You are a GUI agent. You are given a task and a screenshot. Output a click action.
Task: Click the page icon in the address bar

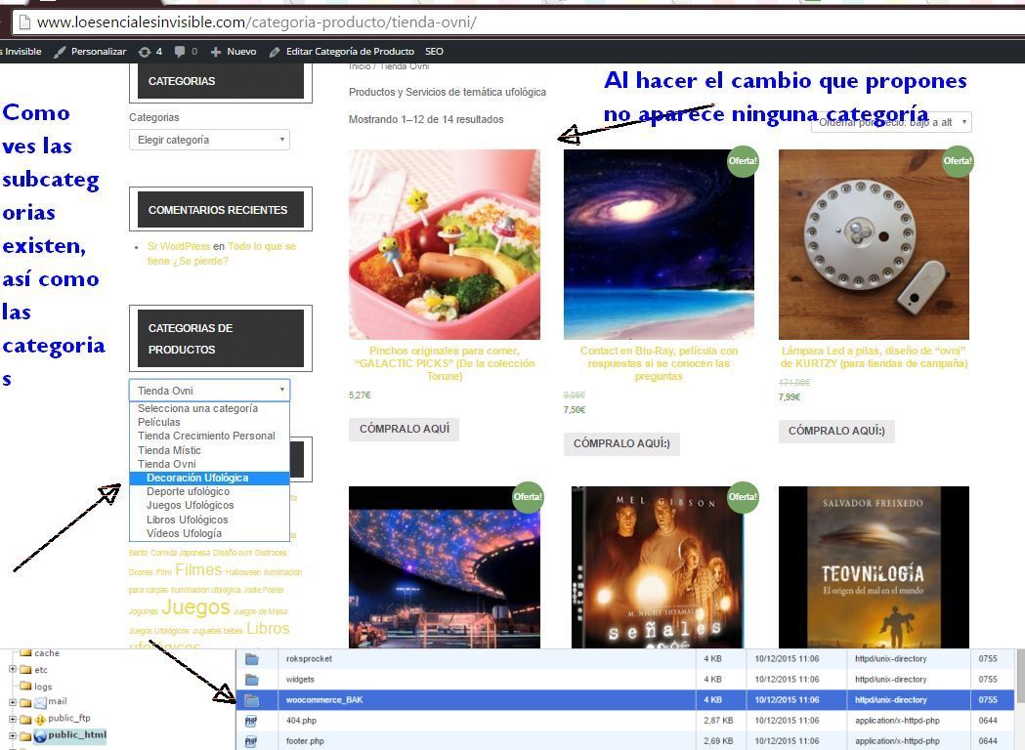pos(24,22)
